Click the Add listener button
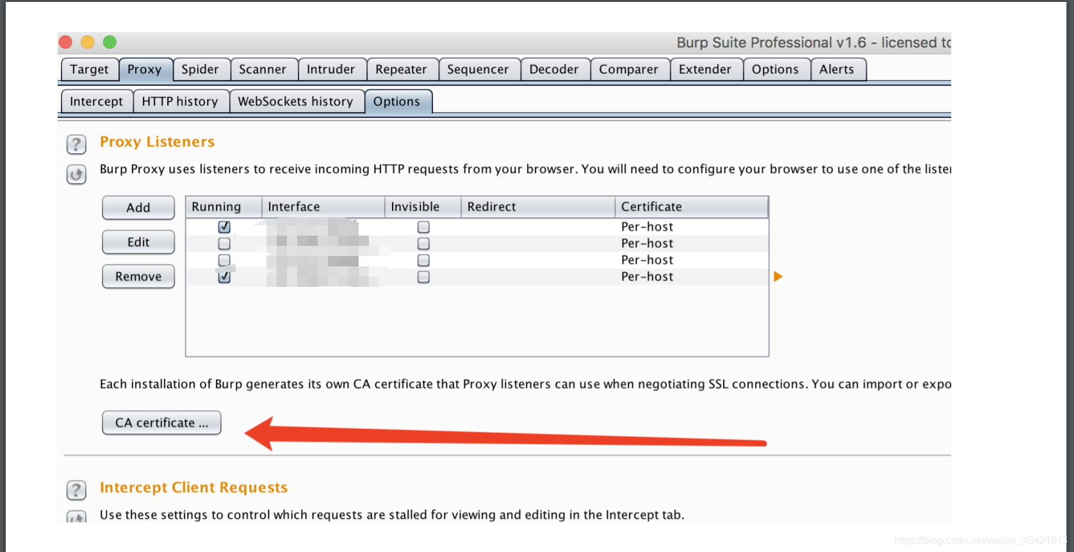The width and height of the screenshot is (1074, 552). click(x=138, y=207)
